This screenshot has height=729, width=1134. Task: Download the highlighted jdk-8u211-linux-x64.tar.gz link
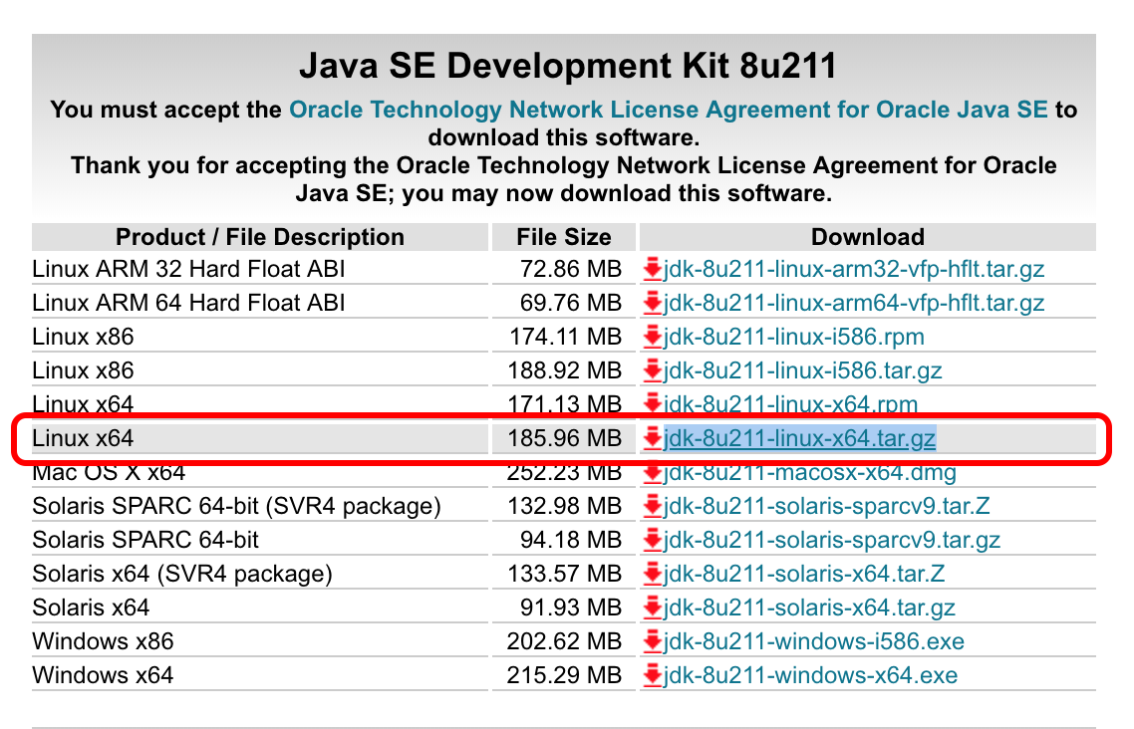tap(800, 438)
